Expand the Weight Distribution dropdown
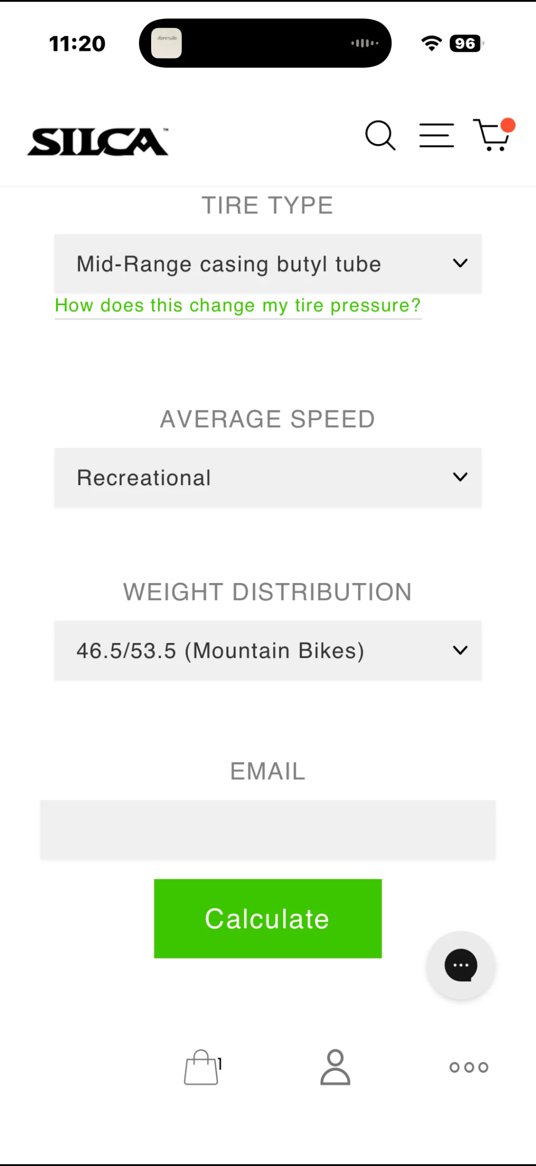The height and width of the screenshot is (1166, 536). [x=268, y=651]
